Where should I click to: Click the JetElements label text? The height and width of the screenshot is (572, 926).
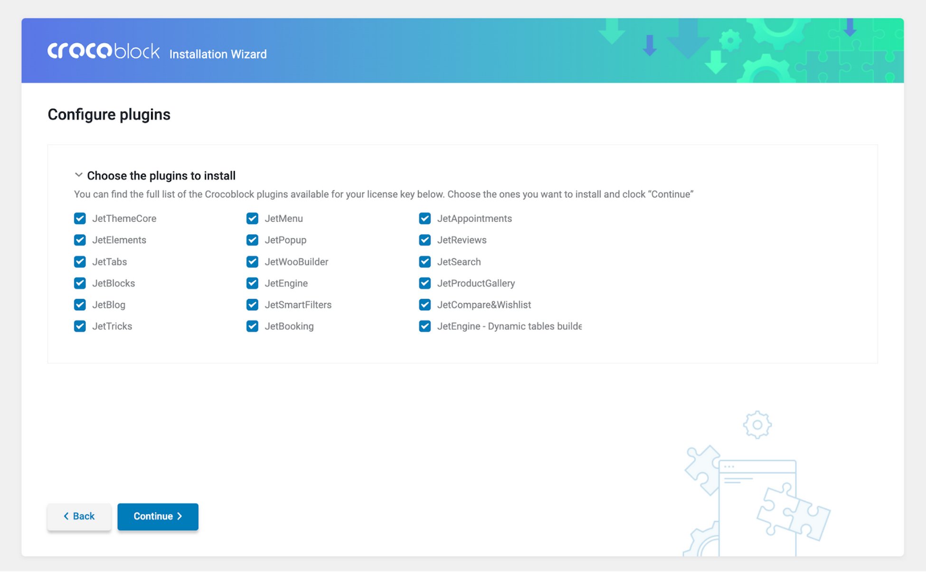coord(119,240)
